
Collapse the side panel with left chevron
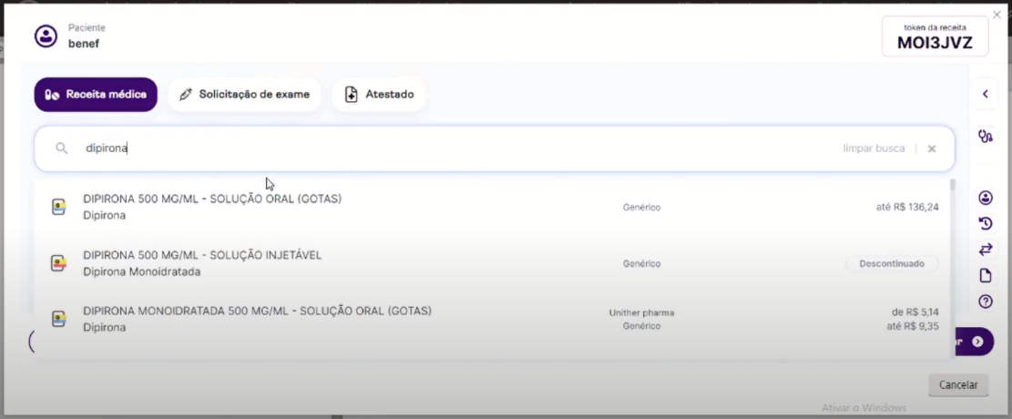click(985, 94)
